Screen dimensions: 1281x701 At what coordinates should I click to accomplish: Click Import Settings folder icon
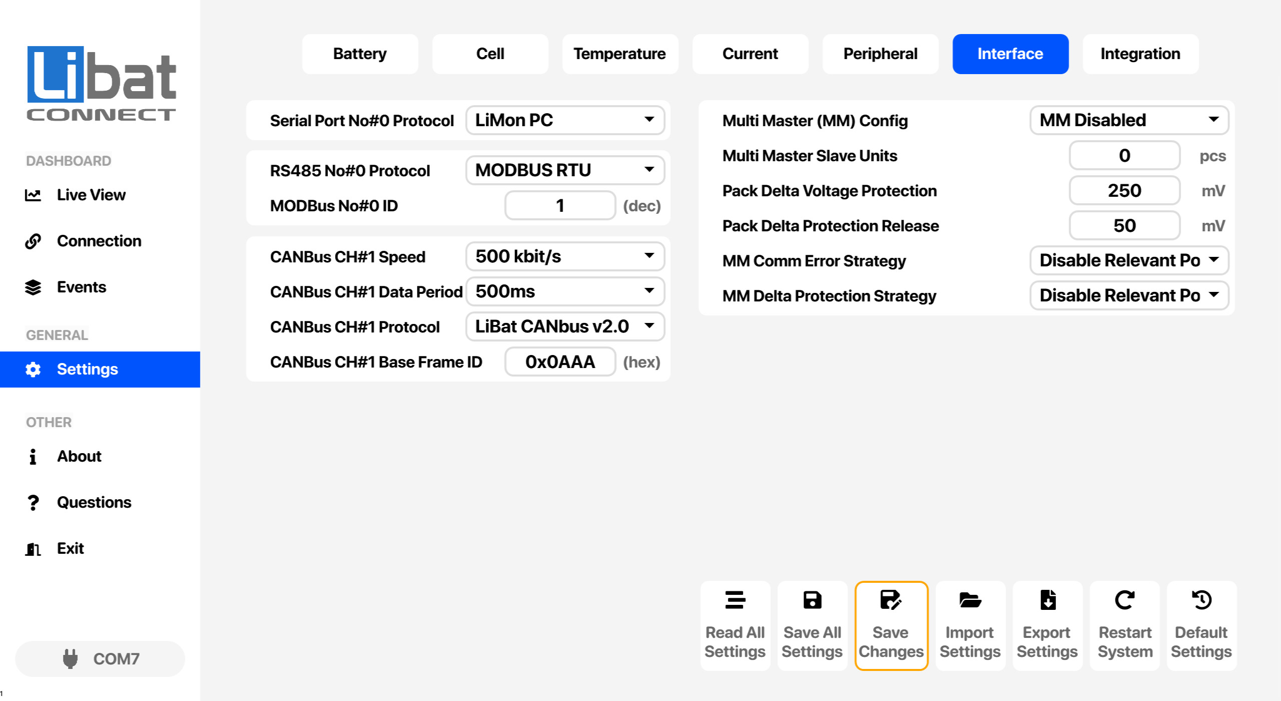click(970, 600)
